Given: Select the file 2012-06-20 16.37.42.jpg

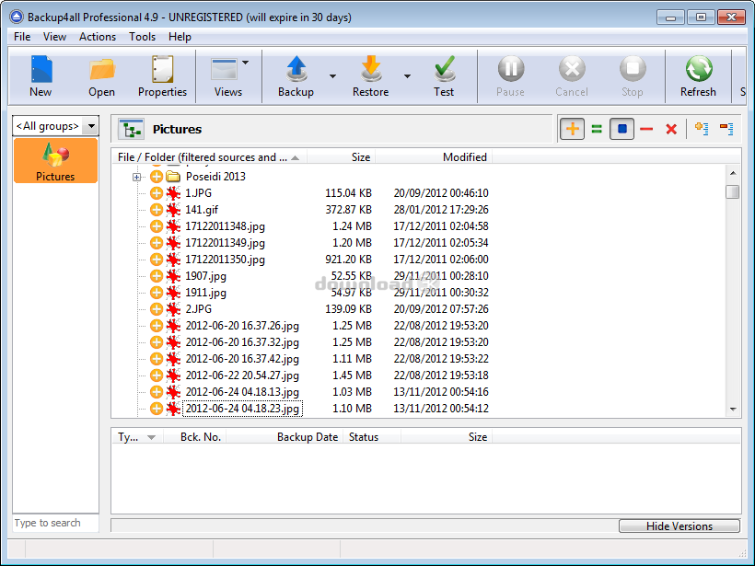Looking at the screenshot, I should 242,359.
